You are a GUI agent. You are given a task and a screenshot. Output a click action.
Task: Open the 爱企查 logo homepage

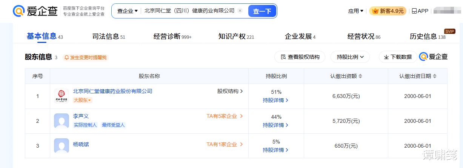click(35, 11)
